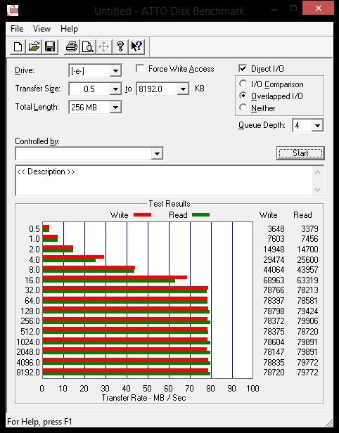Viewport: 339px width, 433px height.
Task: Click read value 79906 for 256.0 KB
Action: click(307, 321)
